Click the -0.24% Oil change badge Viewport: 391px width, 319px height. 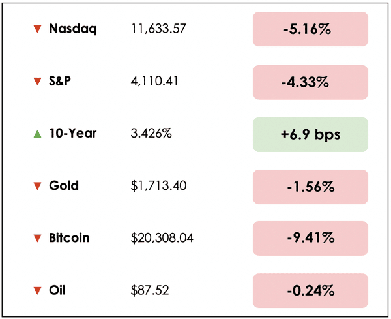[310, 290]
